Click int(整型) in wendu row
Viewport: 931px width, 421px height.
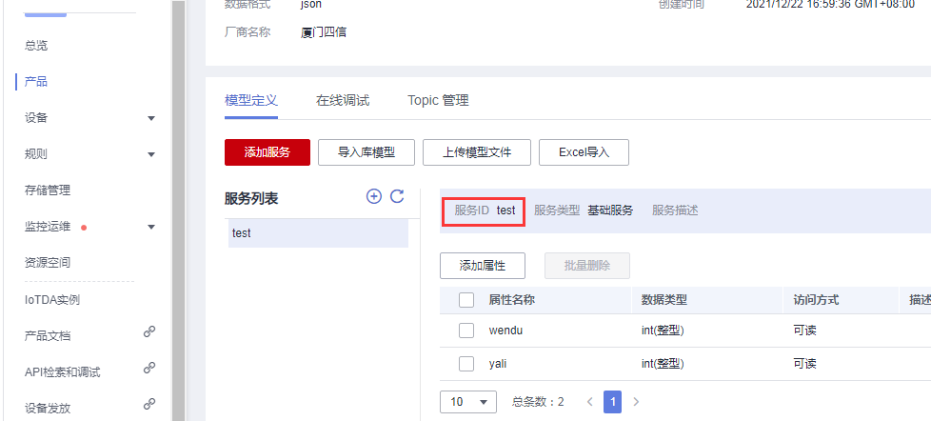[x=663, y=331]
